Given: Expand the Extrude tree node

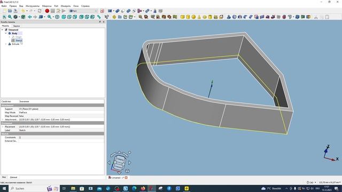Looking at the screenshot, I should [6, 44].
